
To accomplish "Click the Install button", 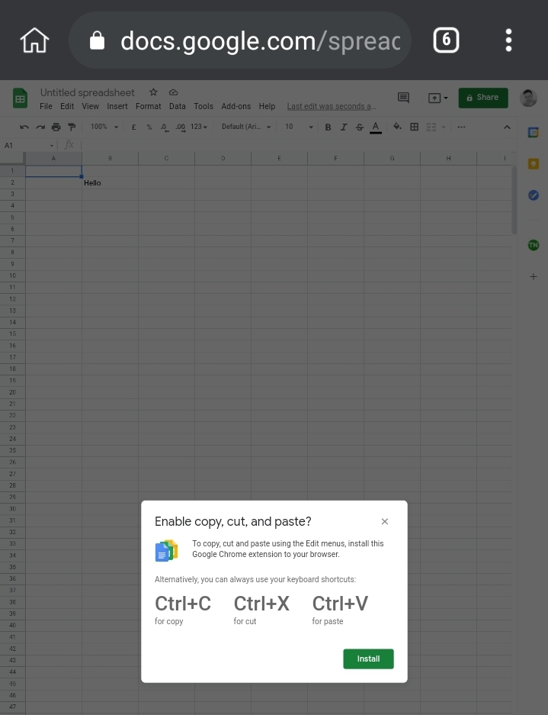I will click(368, 659).
